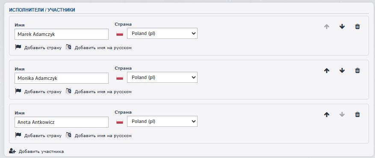Image resolution: width=375 pixels, height=158 pixels.
Task: Focus the name field containing Marek Adamczyk
Action: 62,34
